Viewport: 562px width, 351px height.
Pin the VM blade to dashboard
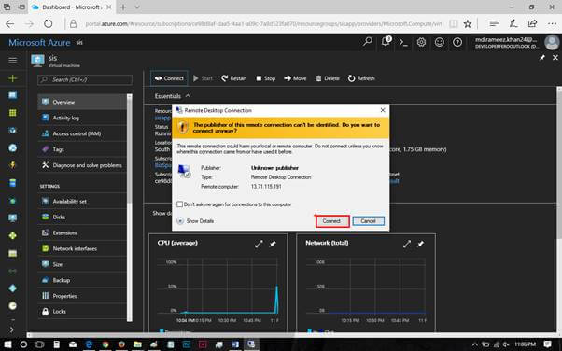pyautogui.click(x=542, y=58)
